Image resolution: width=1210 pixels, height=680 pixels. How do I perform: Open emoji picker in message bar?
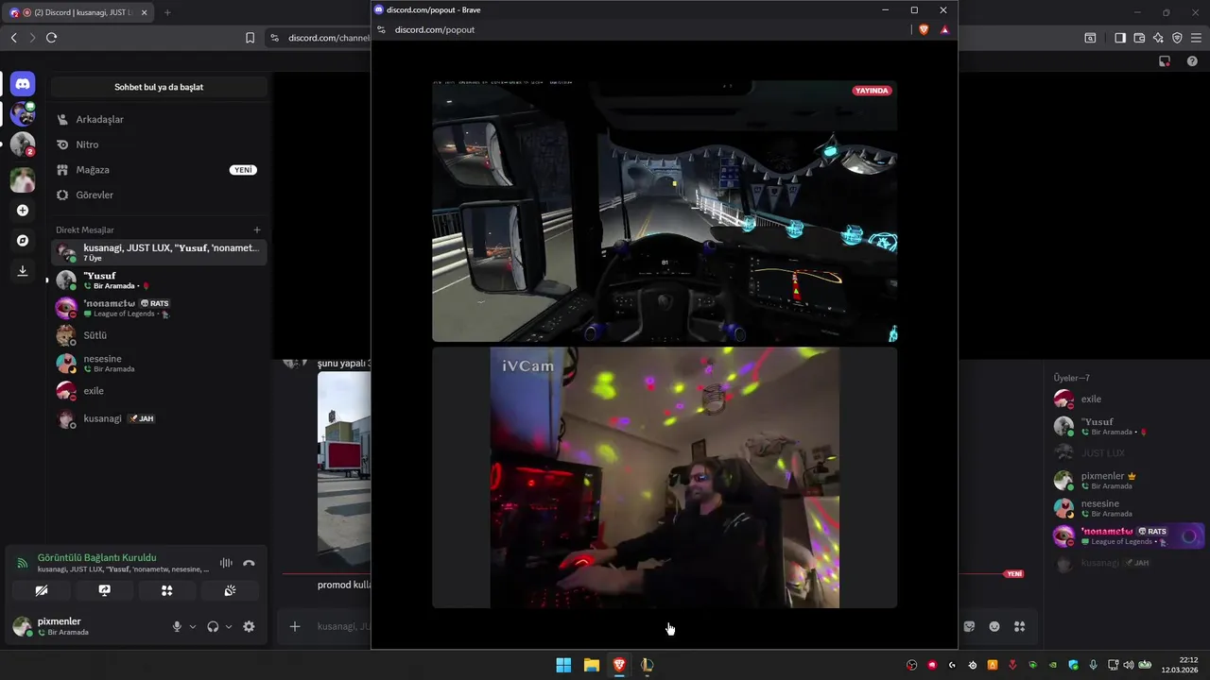[x=994, y=626]
